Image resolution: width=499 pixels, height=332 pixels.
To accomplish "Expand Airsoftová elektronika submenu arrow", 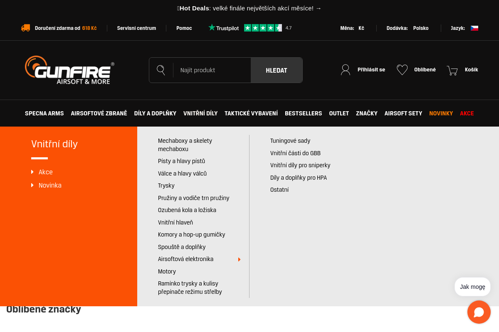I will point(240,259).
